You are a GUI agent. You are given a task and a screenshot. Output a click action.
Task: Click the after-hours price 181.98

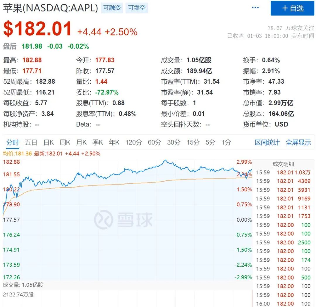[x=32, y=46]
